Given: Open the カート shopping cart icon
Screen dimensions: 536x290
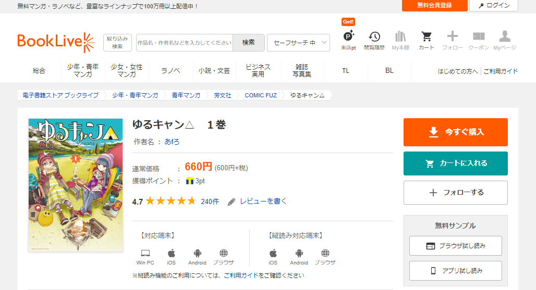Looking at the screenshot, I should (426, 40).
